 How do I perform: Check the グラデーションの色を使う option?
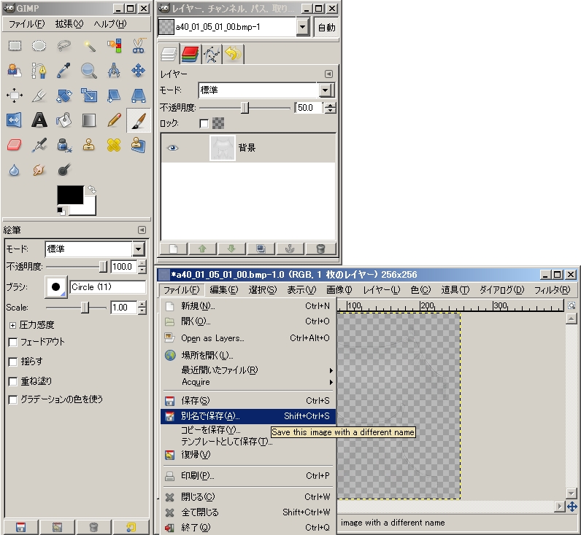click(x=13, y=399)
